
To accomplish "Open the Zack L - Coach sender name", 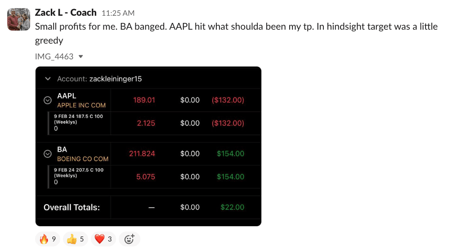I will point(66,13).
